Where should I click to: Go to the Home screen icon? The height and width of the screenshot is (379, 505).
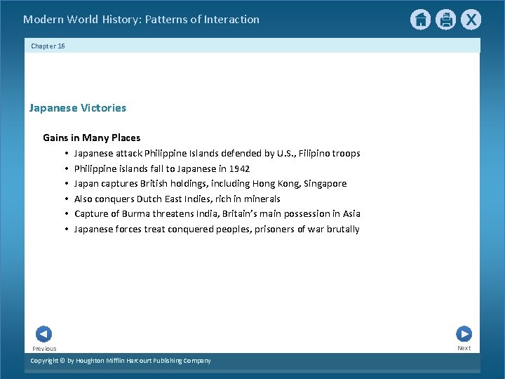point(420,20)
